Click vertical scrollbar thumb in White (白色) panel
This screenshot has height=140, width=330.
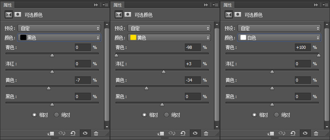327,74
